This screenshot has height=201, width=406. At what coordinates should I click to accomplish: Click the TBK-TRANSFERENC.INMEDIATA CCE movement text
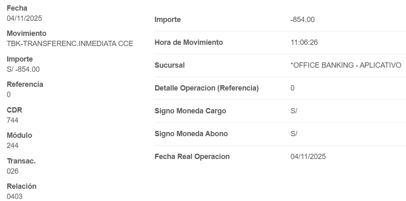pyautogui.click(x=70, y=44)
